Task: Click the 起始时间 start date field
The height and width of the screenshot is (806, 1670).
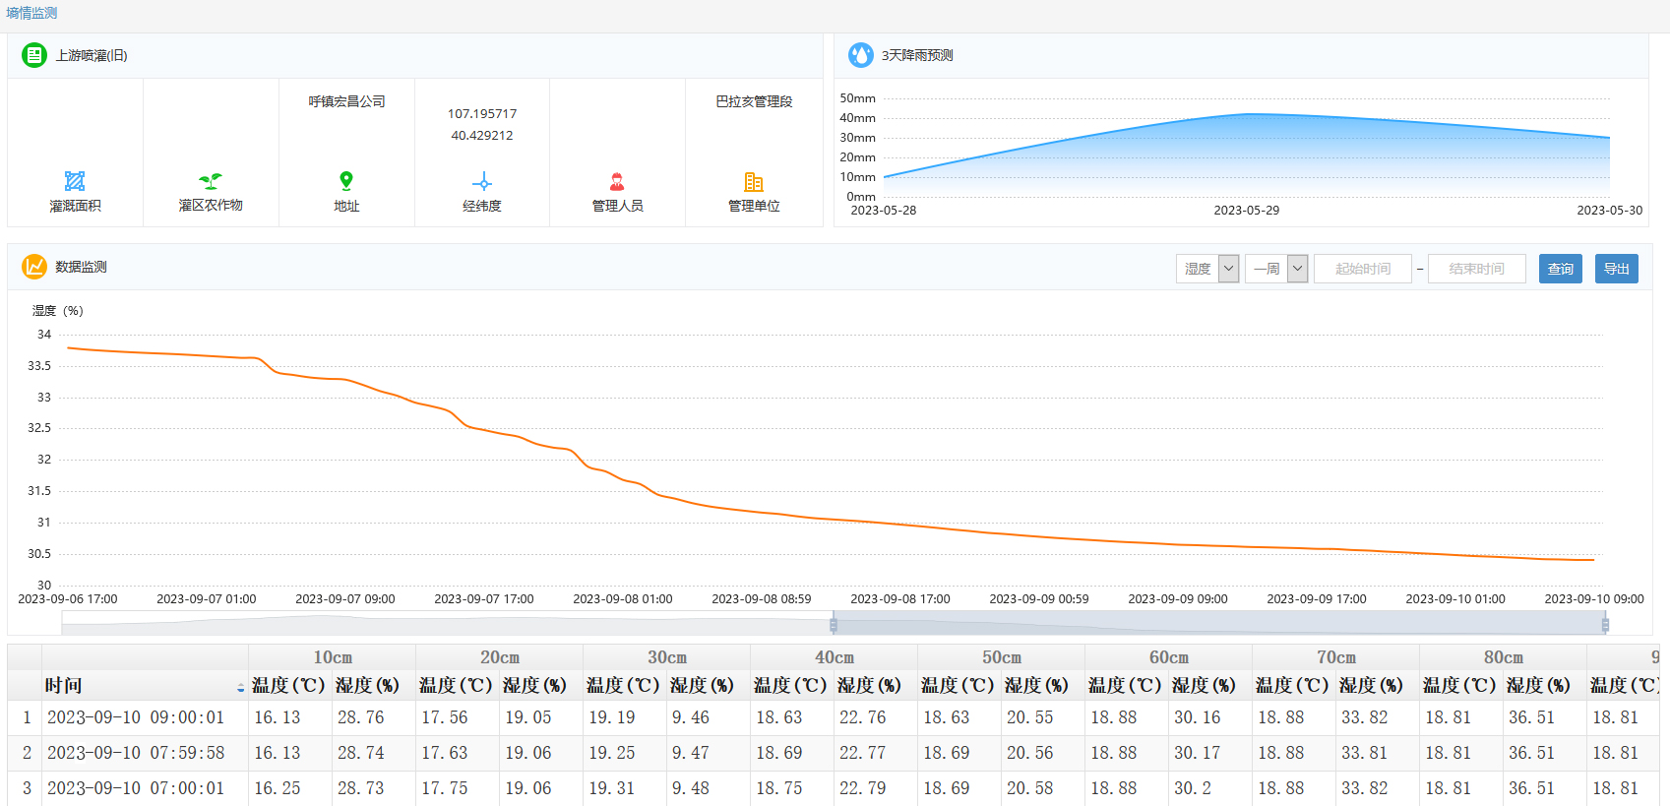Action: pos(1363,269)
